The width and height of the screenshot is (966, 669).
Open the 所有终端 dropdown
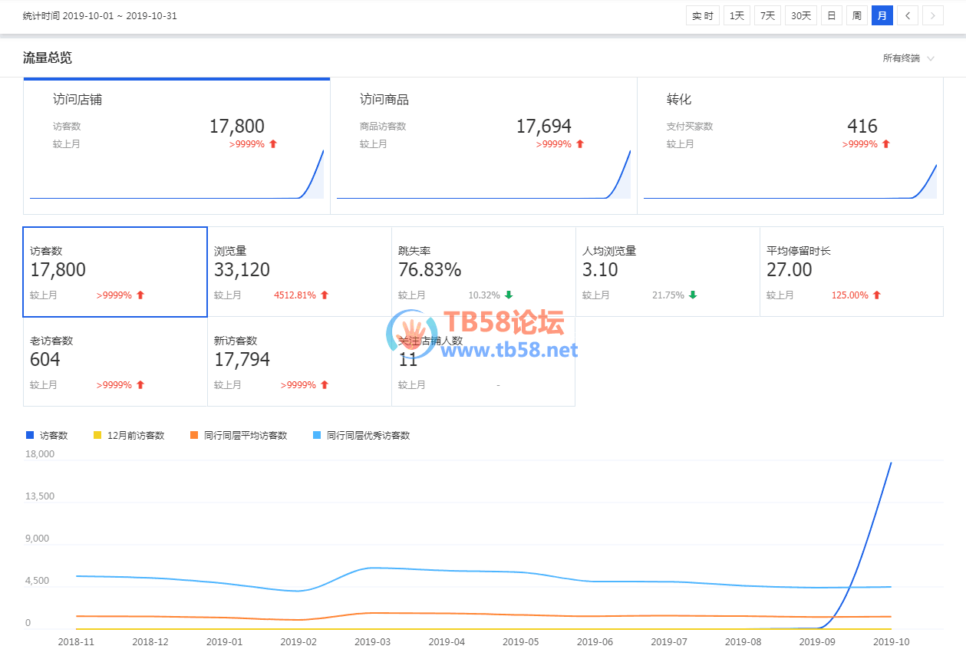point(908,58)
